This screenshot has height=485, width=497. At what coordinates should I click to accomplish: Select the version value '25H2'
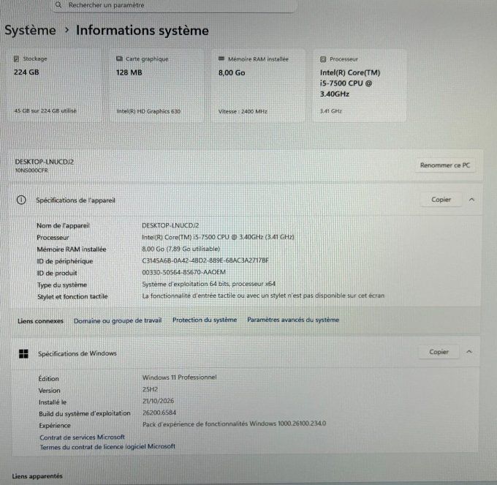point(150,389)
